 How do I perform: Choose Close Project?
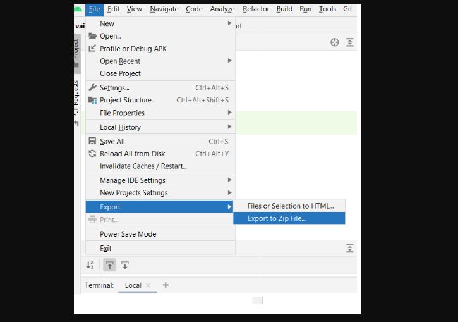pyautogui.click(x=160, y=73)
